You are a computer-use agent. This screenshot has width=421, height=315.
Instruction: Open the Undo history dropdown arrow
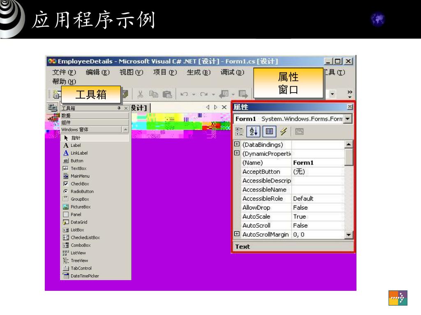(193, 94)
